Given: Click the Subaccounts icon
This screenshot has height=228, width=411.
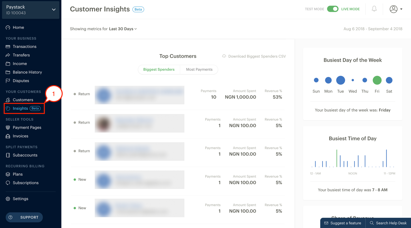Looking at the screenshot, I should 8,155.
